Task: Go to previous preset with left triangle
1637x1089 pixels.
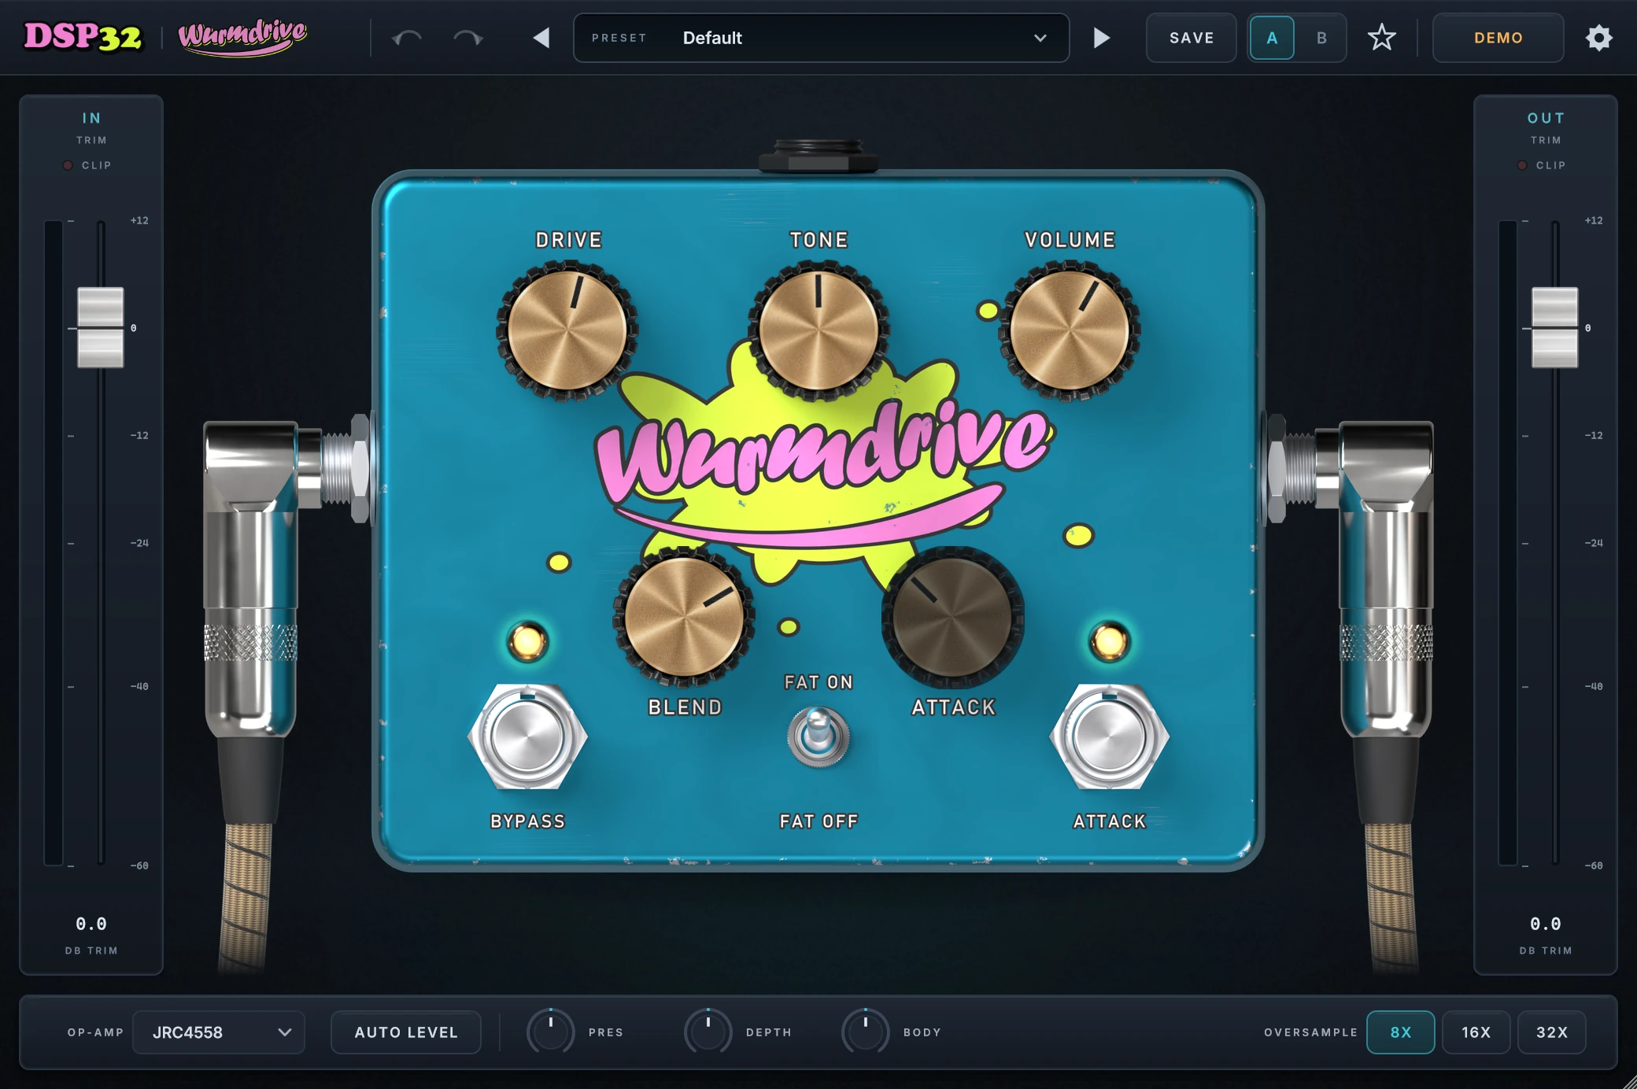Action: tap(541, 38)
